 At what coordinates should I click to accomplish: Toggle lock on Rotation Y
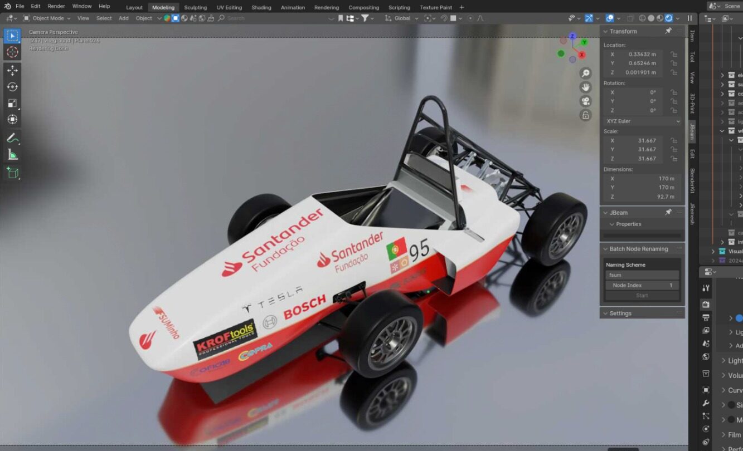[674, 101]
